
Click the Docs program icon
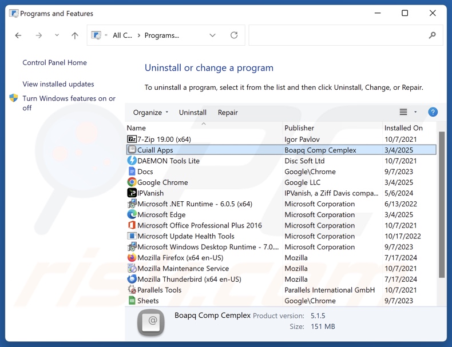click(132, 171)
